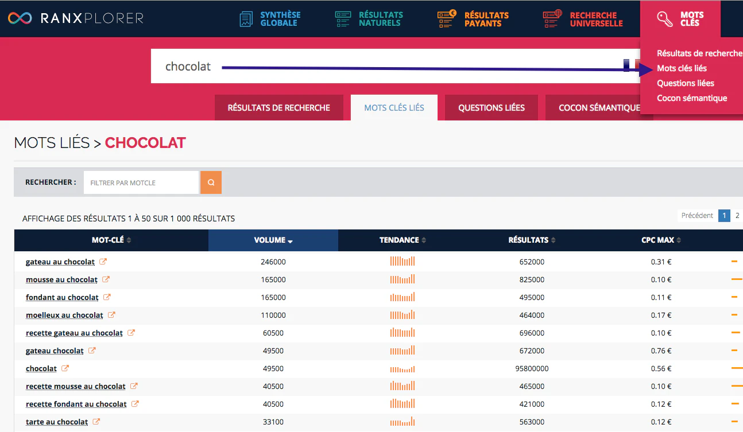Click external link icon for fondant au chocolat

pos(107,297)
